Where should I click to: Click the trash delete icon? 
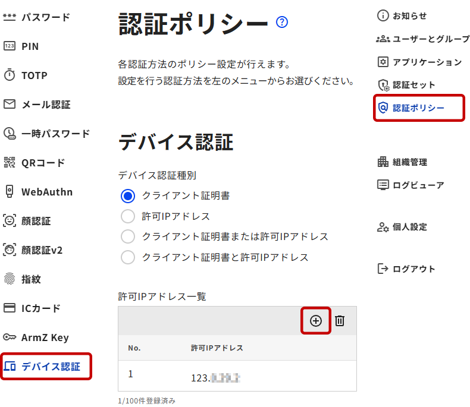(x=340, y=321)
